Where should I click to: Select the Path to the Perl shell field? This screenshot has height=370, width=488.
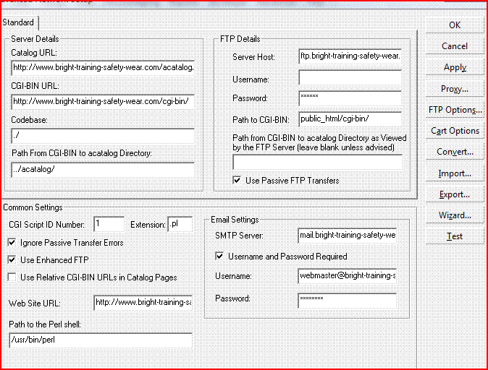pos(100,340)
